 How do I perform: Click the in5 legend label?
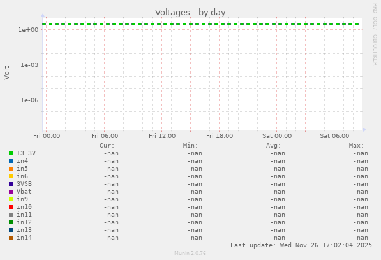22,169
